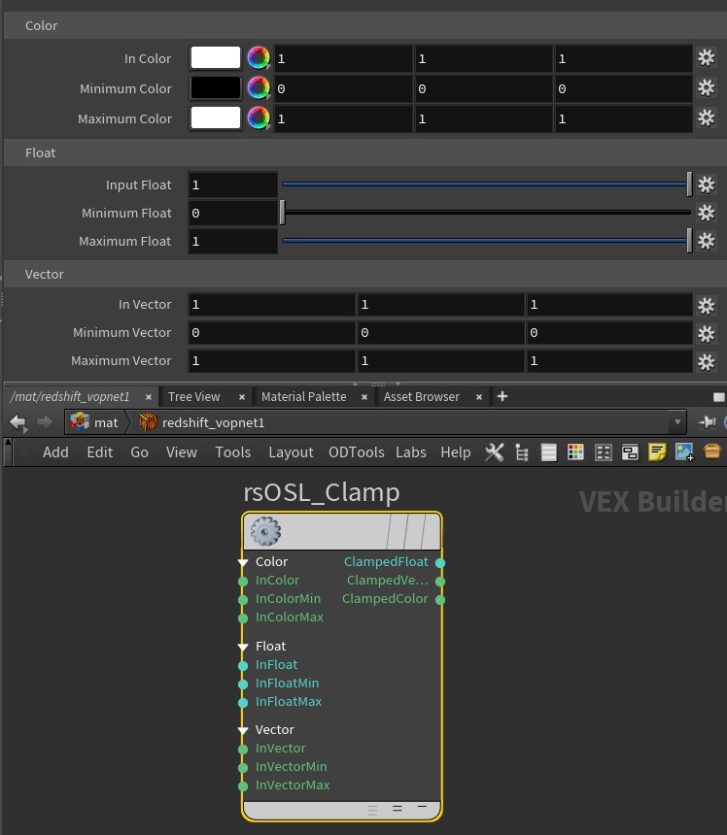Click the Minimum Color black swatch

coord(216,88)
